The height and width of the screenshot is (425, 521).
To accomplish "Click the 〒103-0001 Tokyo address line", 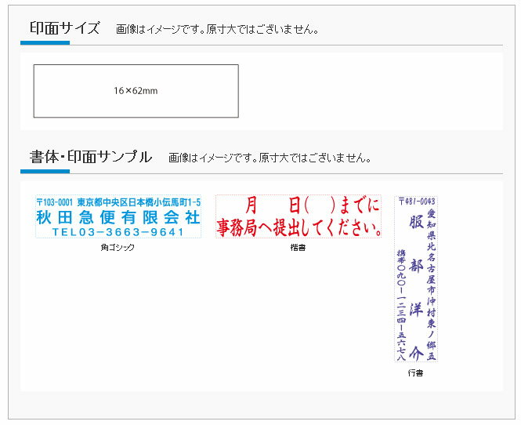I will click(x=118, y=202).
